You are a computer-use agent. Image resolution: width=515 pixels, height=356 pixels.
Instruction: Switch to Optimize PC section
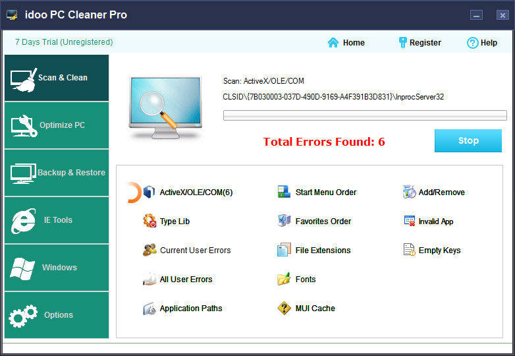(x=57, y=125)
